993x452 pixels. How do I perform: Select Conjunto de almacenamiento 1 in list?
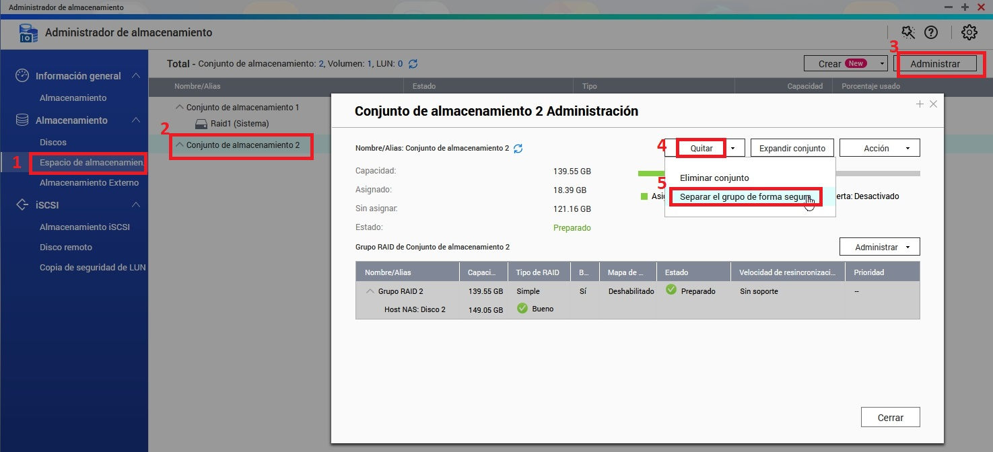pyautogui.click(x=242, y=108)
